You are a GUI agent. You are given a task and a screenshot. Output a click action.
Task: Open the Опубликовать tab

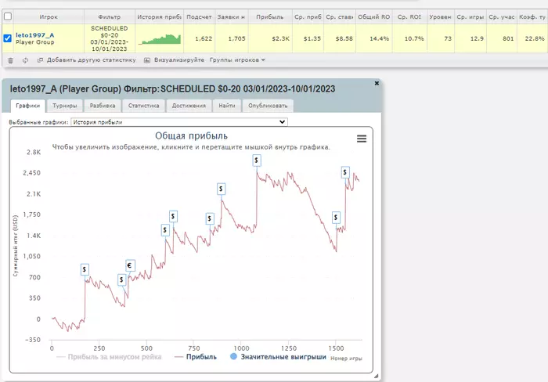[x=268, y=106]
